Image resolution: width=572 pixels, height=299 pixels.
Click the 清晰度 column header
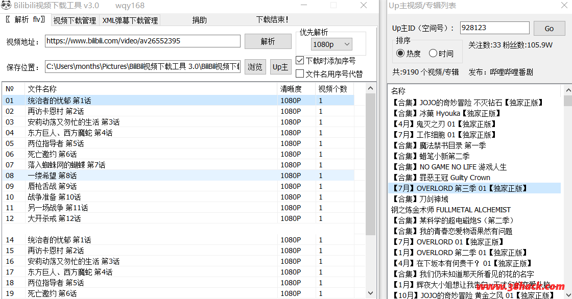(x=297, y=89)
